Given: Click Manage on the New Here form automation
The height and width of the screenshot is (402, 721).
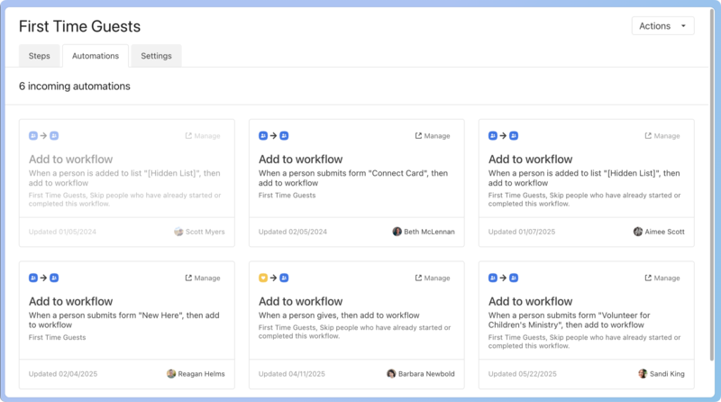Looking at the screenshot, I should tap(202, 278).
